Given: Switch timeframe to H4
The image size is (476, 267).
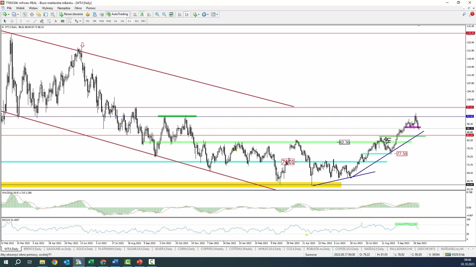Looking at the screenshot, I should coord(122,21).
